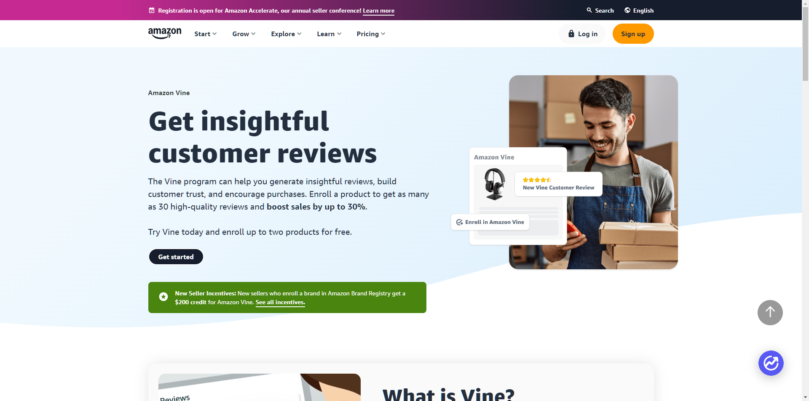
Task: Click the star badge in green incentives banner
Action: click(163, 297)
